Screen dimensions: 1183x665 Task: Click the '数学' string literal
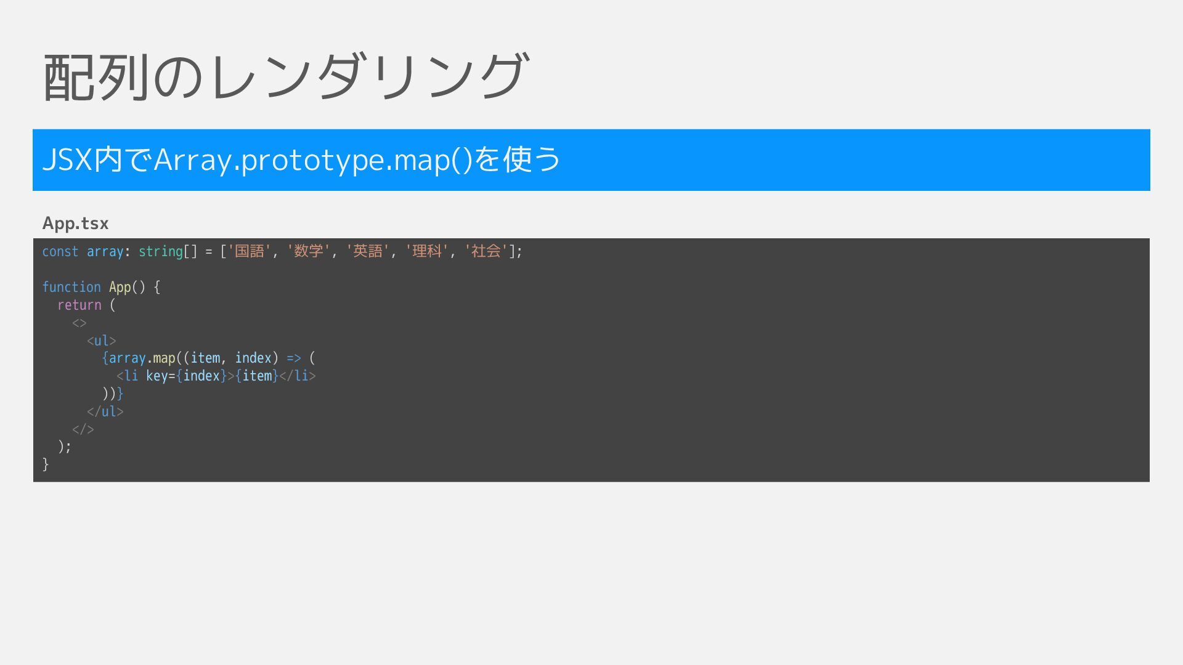click(x=309, y=251)
